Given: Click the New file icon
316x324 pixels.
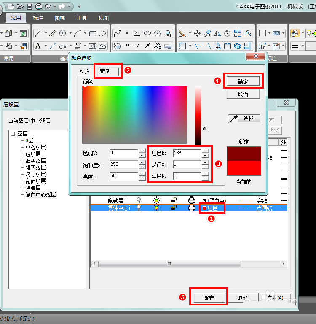Looking at the screenshot, I should (x=11, y=7).
